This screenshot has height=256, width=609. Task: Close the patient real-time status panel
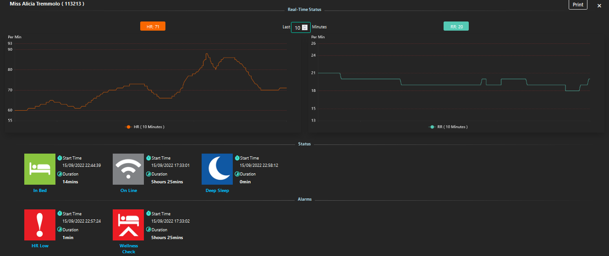click(x=599, y=5)
